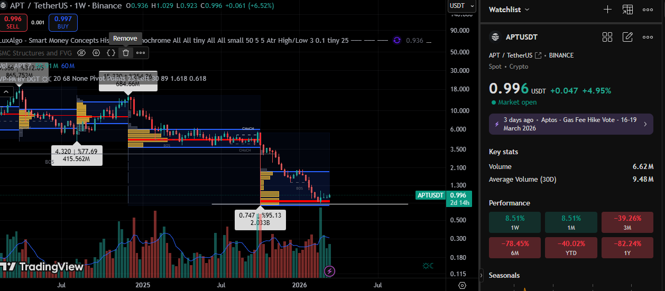Click the edit note icon for APTUSDT
The width and height of the screenshot is (665, 291).
coord(627,37)
